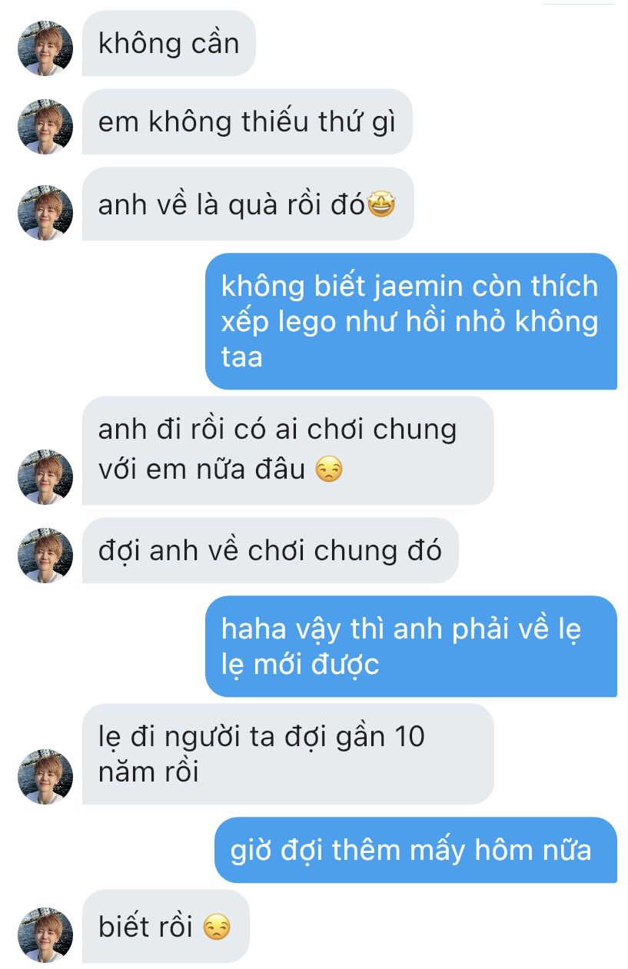Tap the star-eyes emoji in the message
This screenshot has height=969, width=628.
(x=381, y=205)
